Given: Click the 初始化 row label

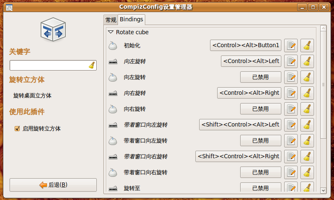Looking at the screenshot, I should [132, 46].
